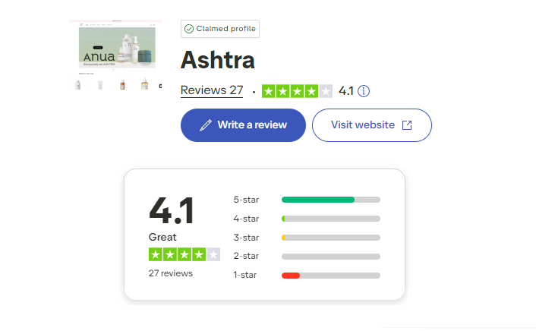This screenshot has width=536, height=331.
Task: Click the red 1-star progress bar
Action: coord(291,275)
